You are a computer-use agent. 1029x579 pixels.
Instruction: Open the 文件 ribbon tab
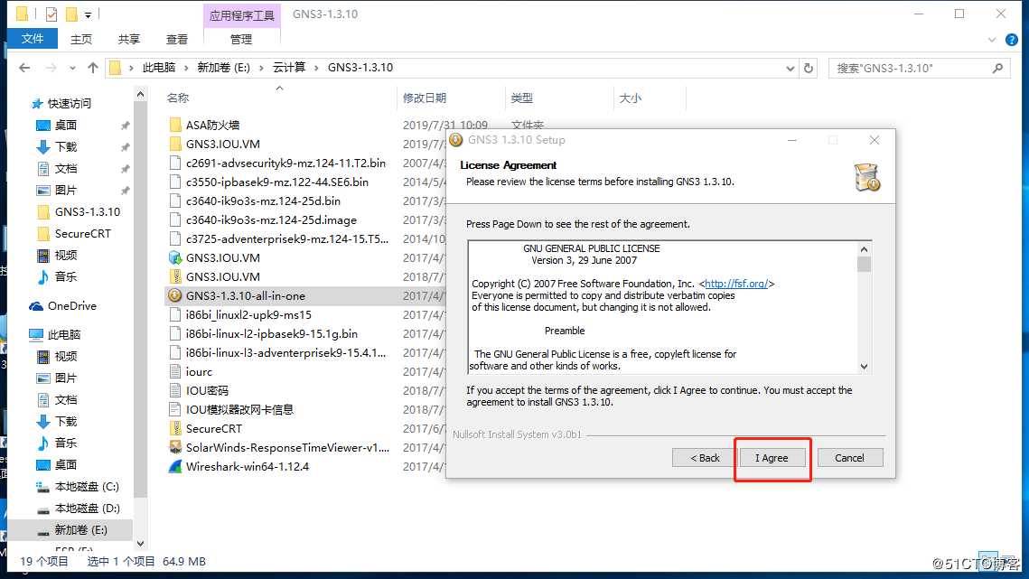(33, 39)
